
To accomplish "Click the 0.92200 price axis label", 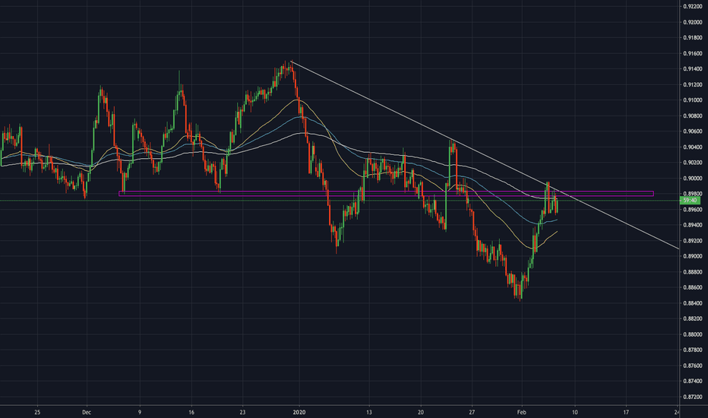I will (693, 7).
